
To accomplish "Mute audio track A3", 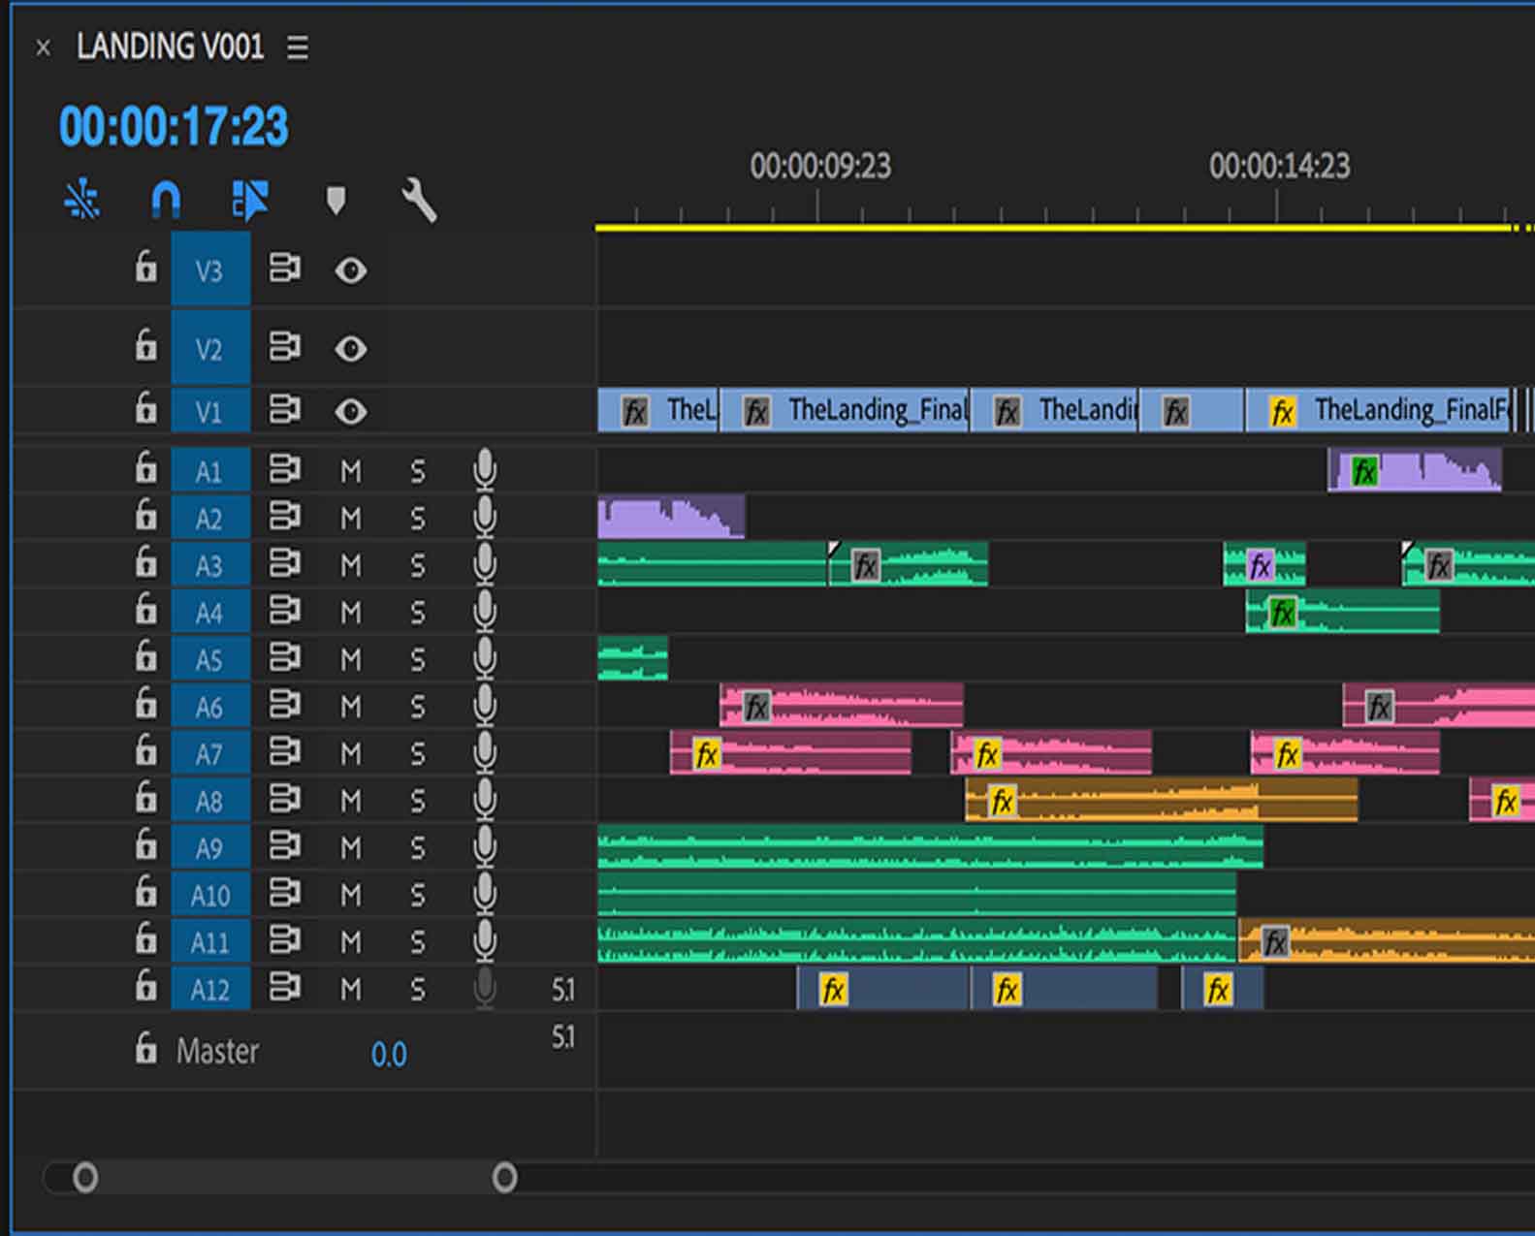I will click(x=350, y=565).
